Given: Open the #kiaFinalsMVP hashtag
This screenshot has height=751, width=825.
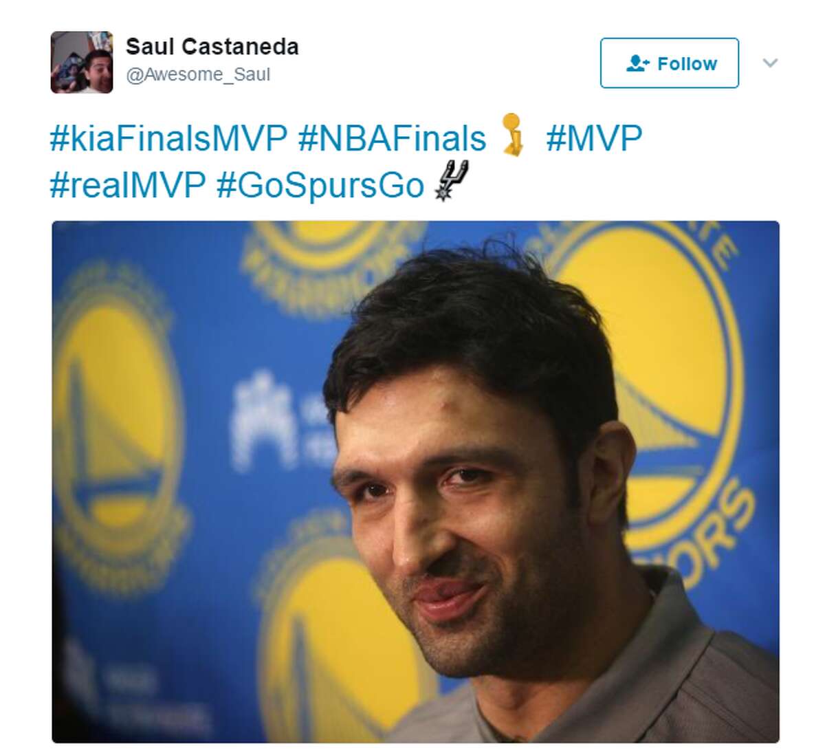Looking at the screenshot, I should pyautogui.click(x=168, y=138).
